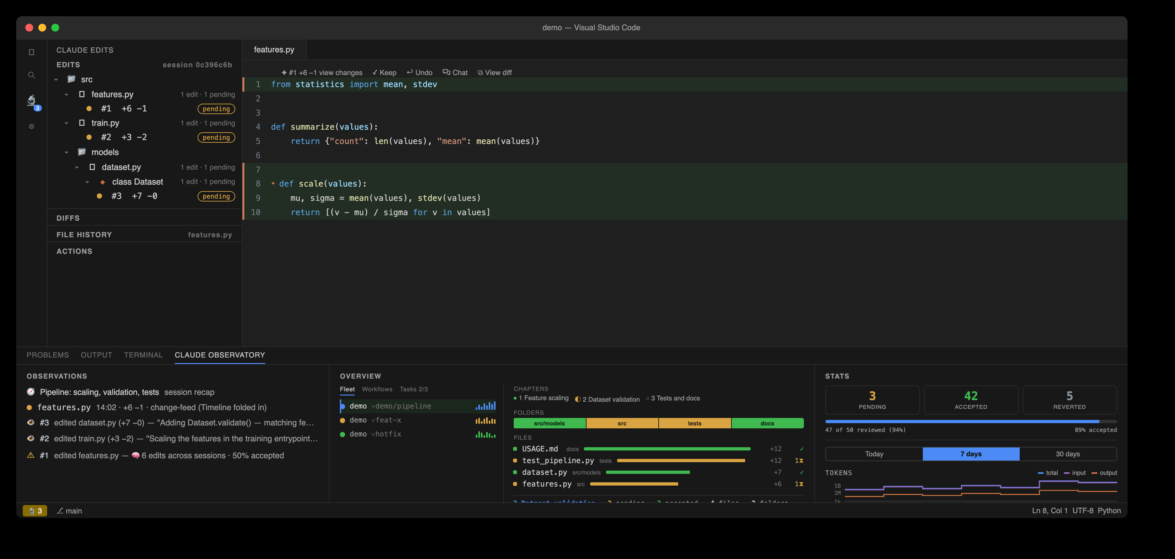Switch to the Workflows overview tab
Screen dimensions: 1175x559
377,389
